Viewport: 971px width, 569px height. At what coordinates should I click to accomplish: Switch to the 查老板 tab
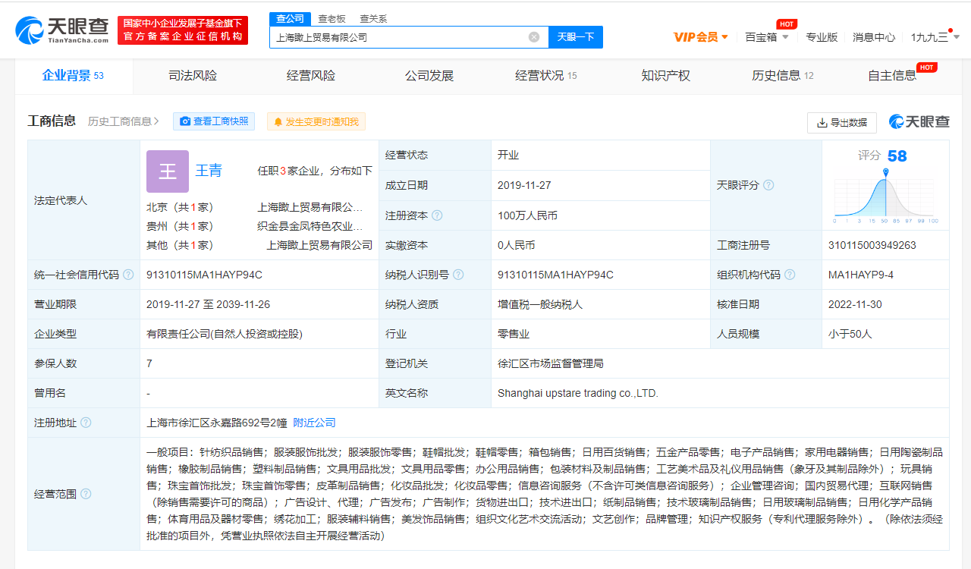[x=332, y=18]
